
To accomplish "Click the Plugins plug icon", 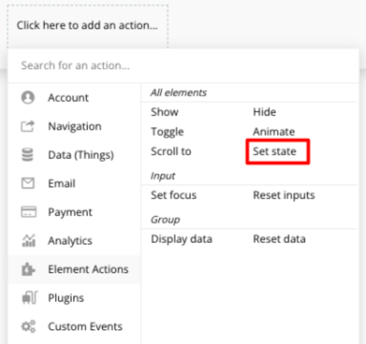I will pyautogui.click(x=29, y=298).
